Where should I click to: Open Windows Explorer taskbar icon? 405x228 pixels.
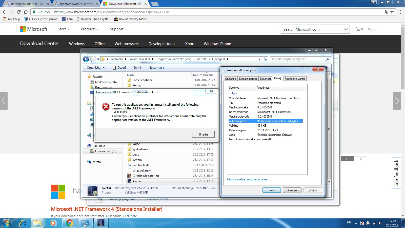tap(37, 223)
